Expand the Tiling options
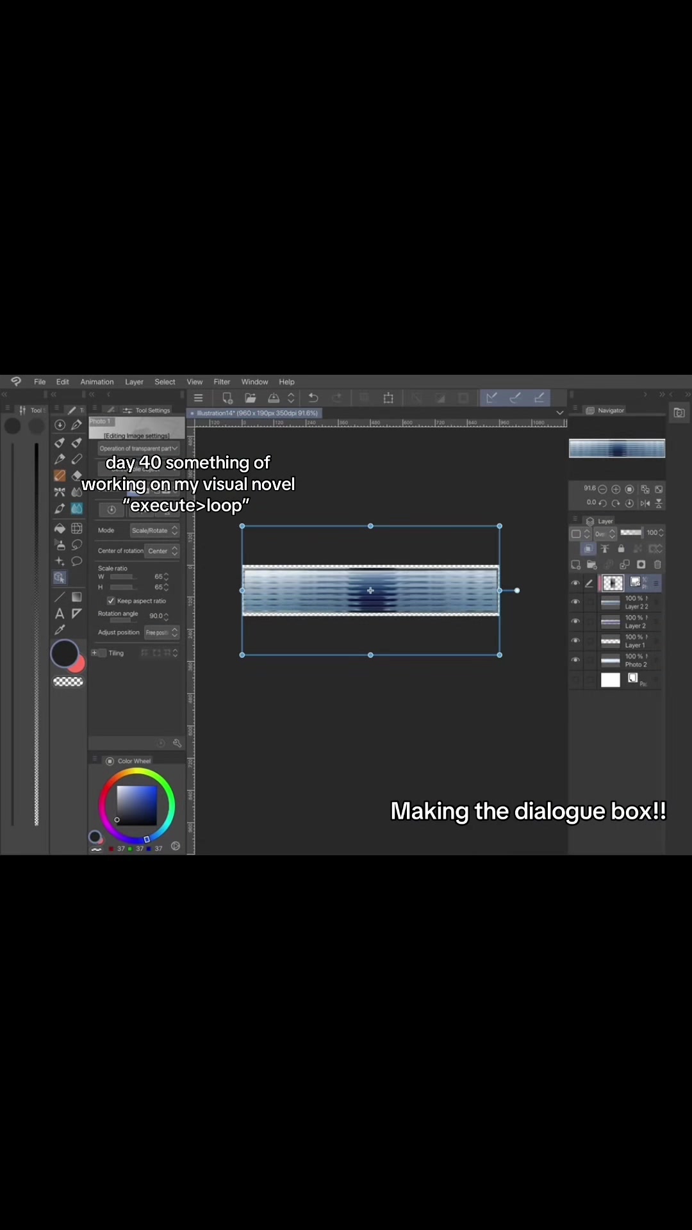 [94, 653]
